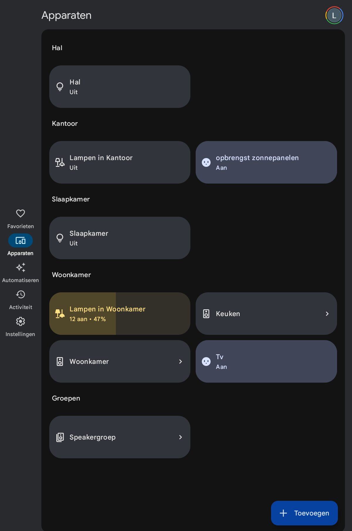Turn on Lampen in Kantoor
Viewport: 352px width, 531px height.
tap(120, 162)
